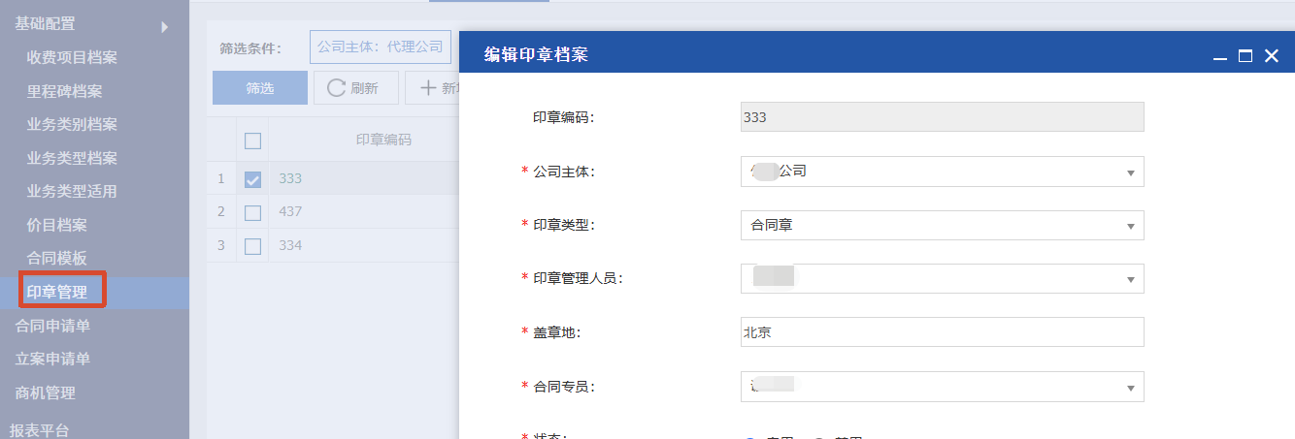
Task: Click the 盖章地 input field with 北京
Action: point(942,332)
